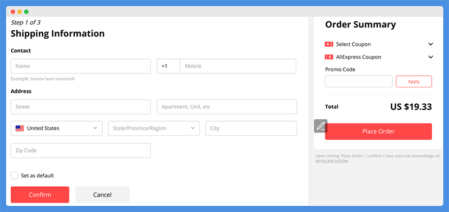Open the terms and policies link
Viewport: 449px width, 212px height.
click(x=332, y=161)
